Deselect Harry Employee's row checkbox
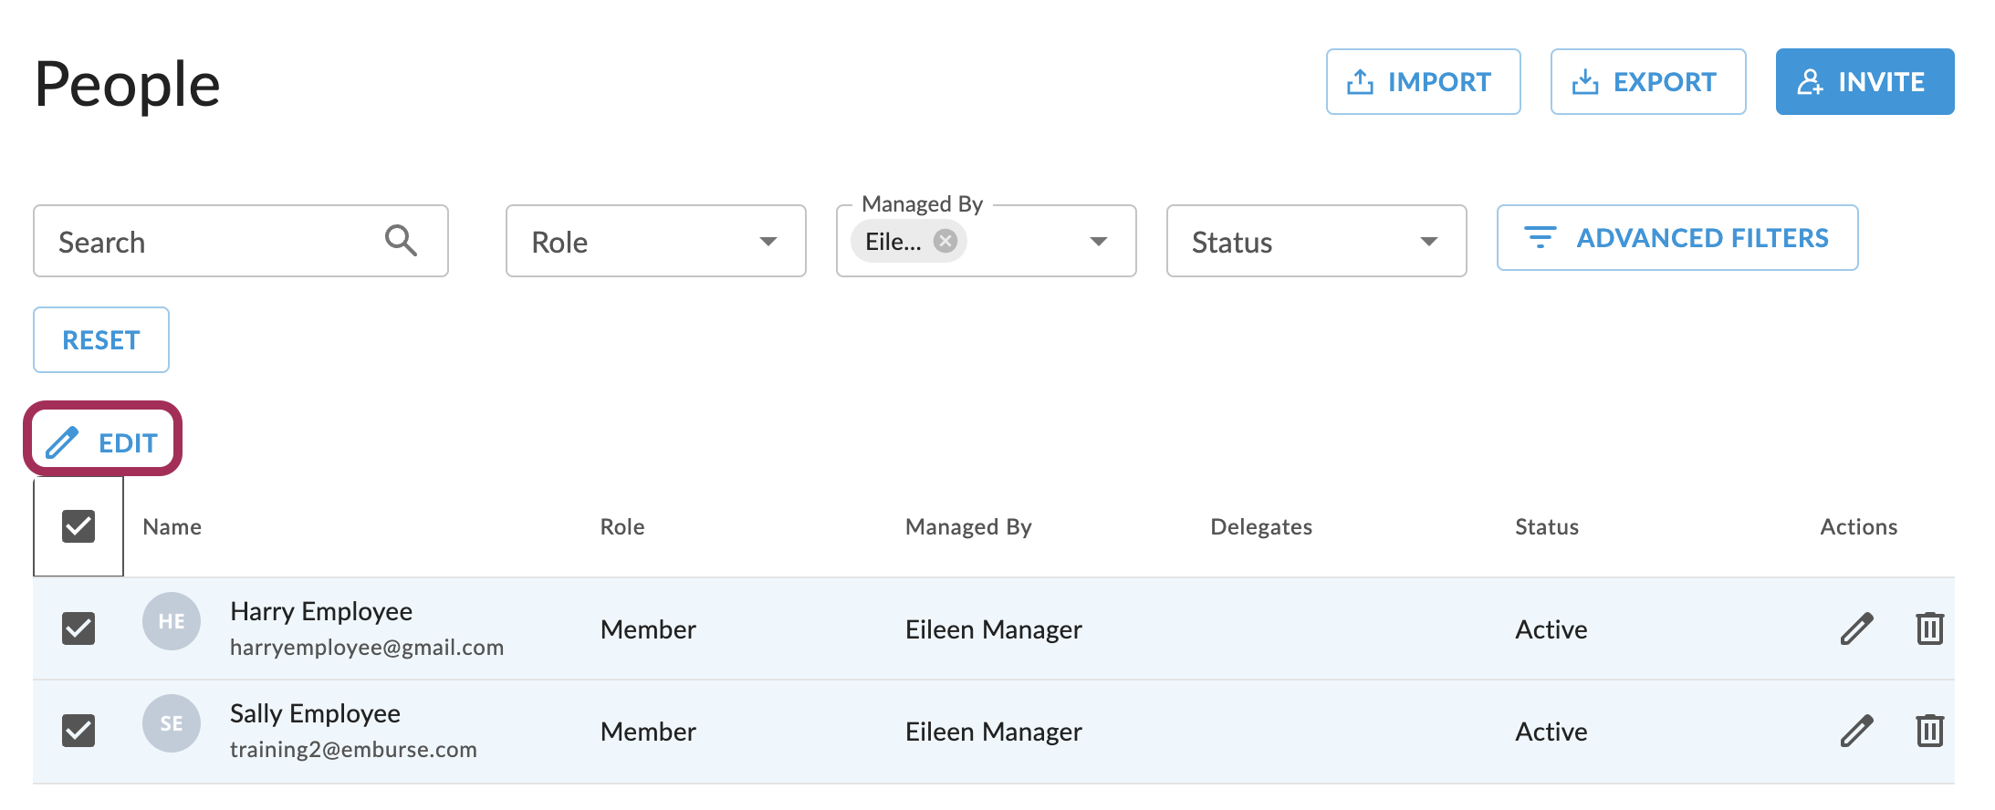 tap(78, 628)
